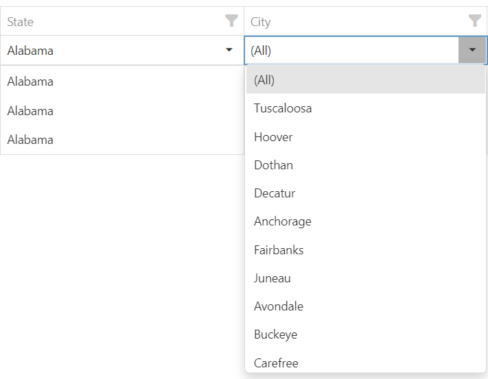Select Anchorage from the dropdown
488x379 pixels.
tap(366, 221)
